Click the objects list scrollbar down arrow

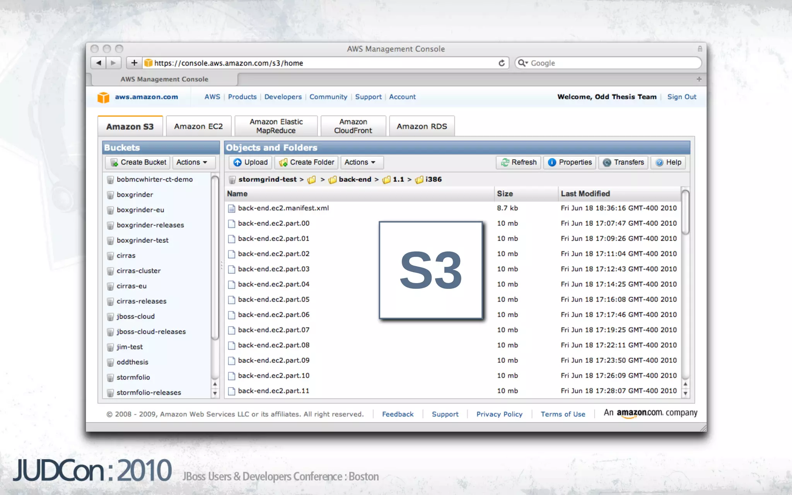point(685,394)
